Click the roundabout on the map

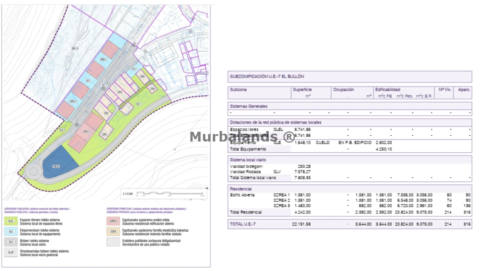point(34,172)
